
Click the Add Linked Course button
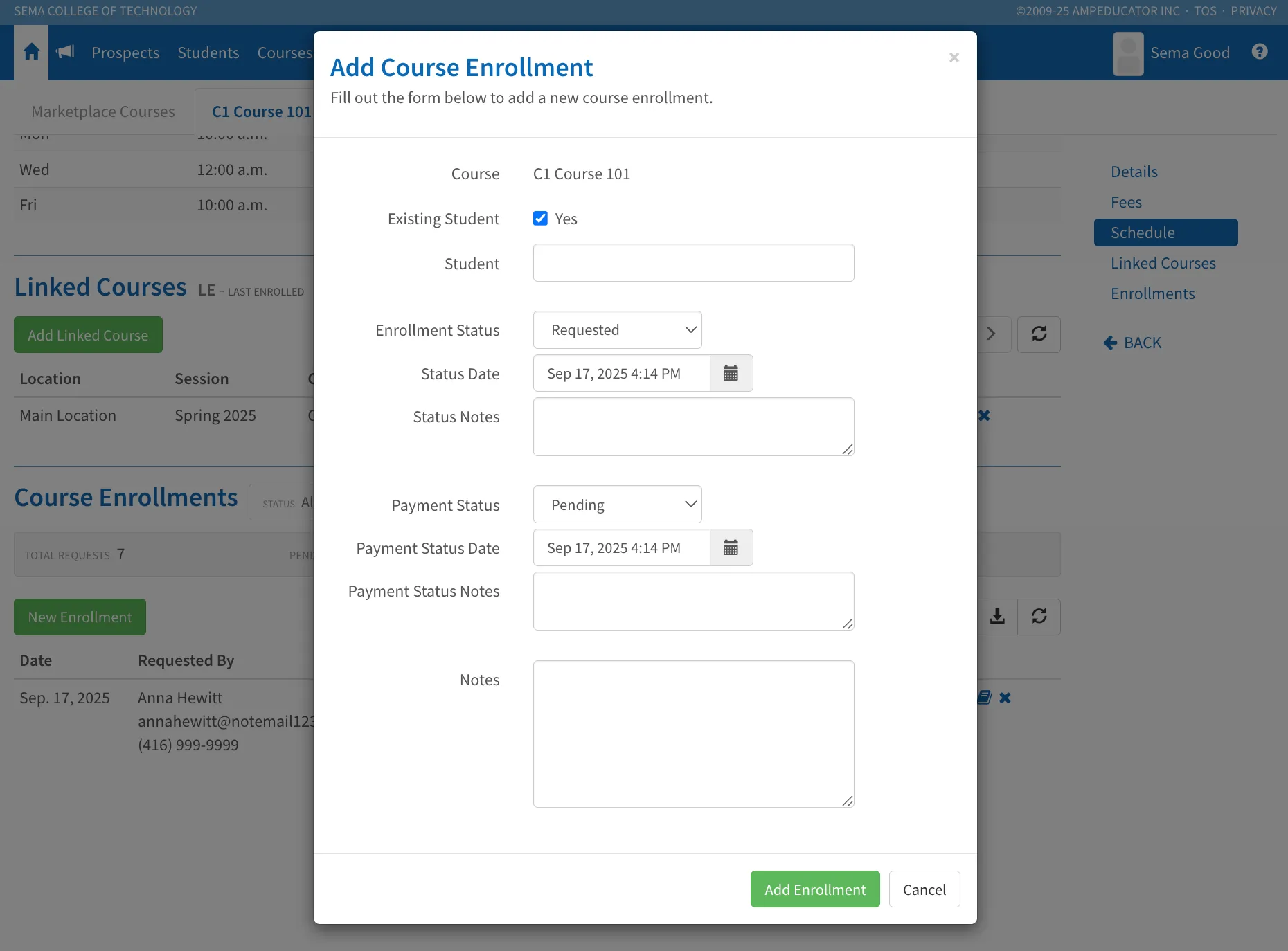coord(88,335)
